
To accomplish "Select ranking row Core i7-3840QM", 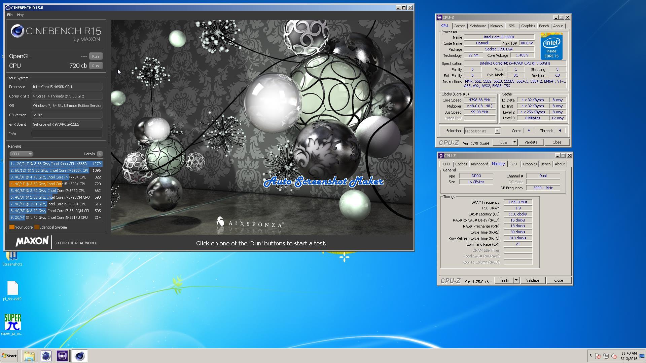I will [x=56, y=211].
